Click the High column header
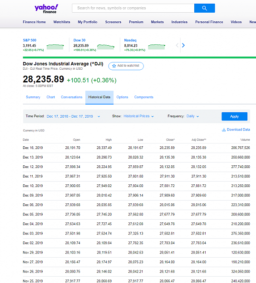 pyautogui.click(x=108, y=140)
